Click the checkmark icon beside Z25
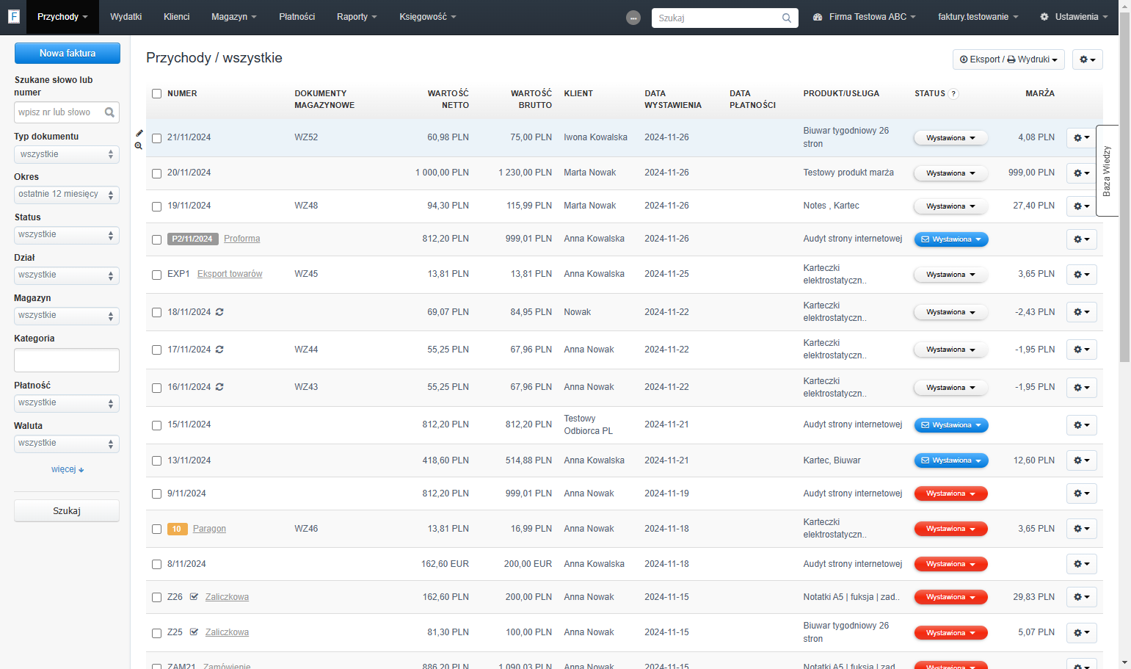 [194, 632]
